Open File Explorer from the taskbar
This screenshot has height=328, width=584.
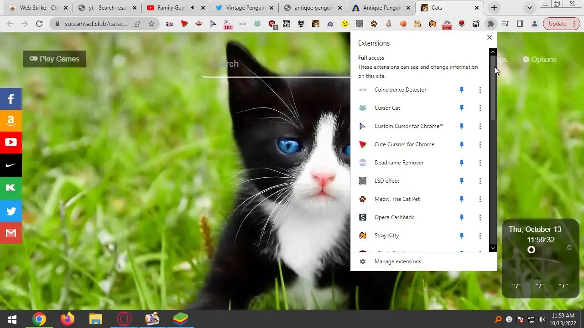click(95, 319)
